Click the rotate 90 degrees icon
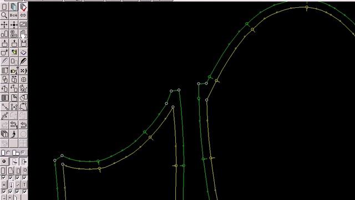 (x=14, y=89)
